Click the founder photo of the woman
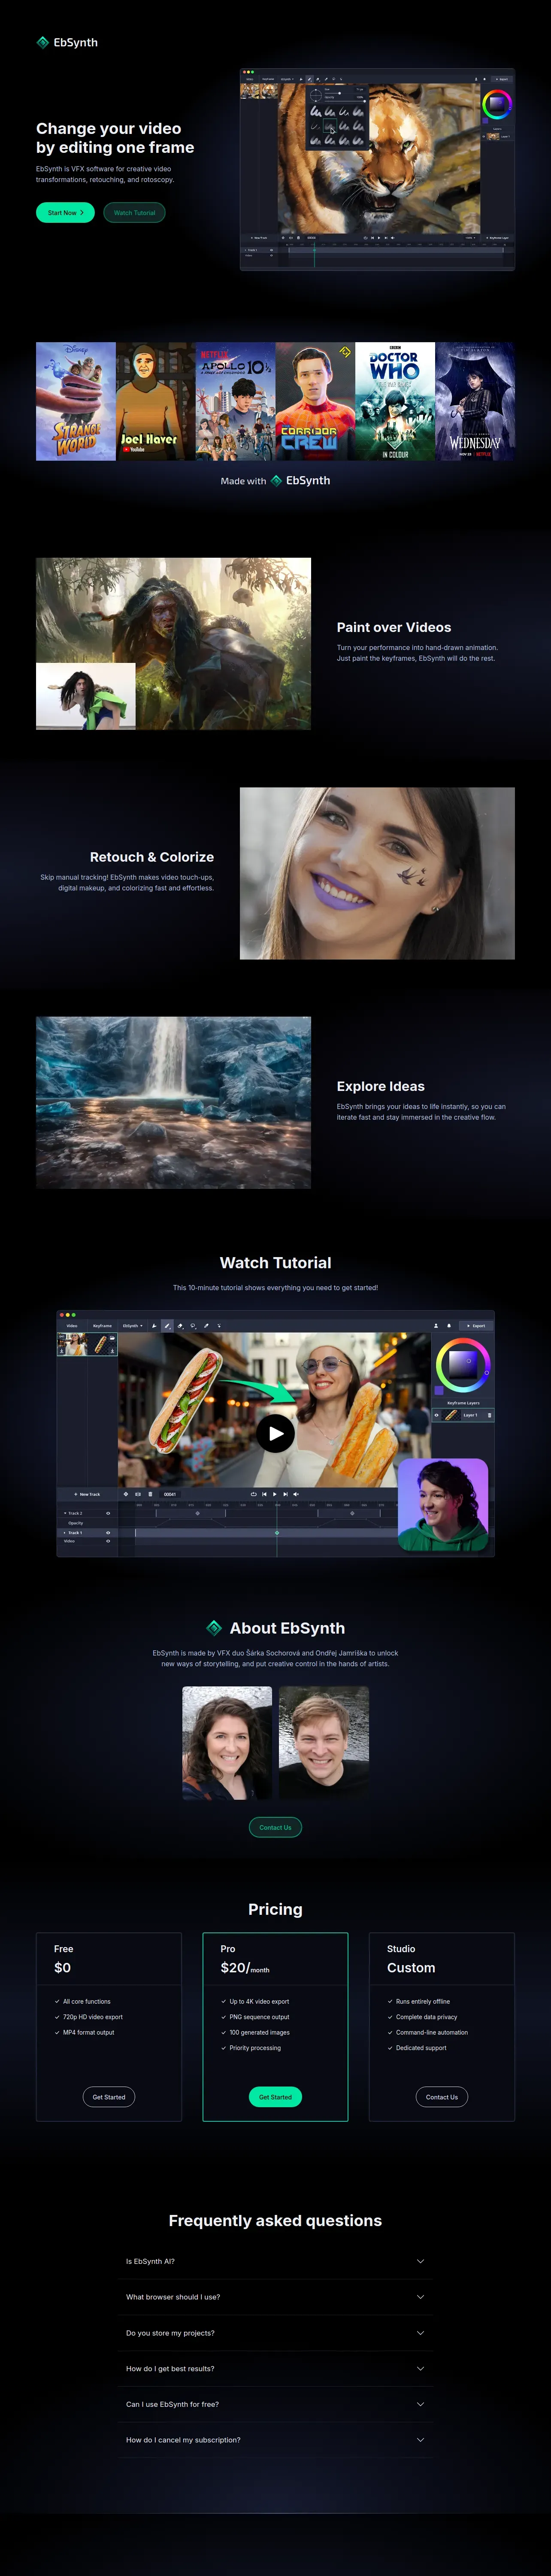The width and height of the screenshot is (551, 2576). [227, 1743]
